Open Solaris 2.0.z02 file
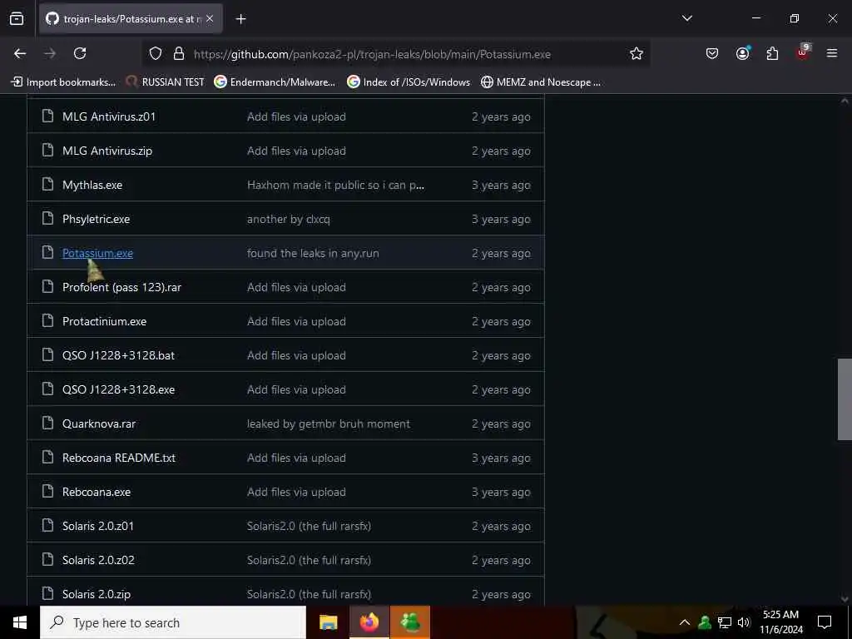Viewport: 852px width, 639px height. point(98,561)
